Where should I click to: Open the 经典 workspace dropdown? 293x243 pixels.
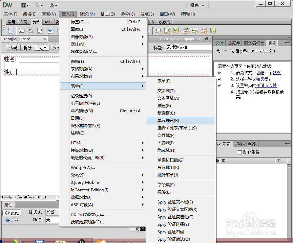pos(197,5)
